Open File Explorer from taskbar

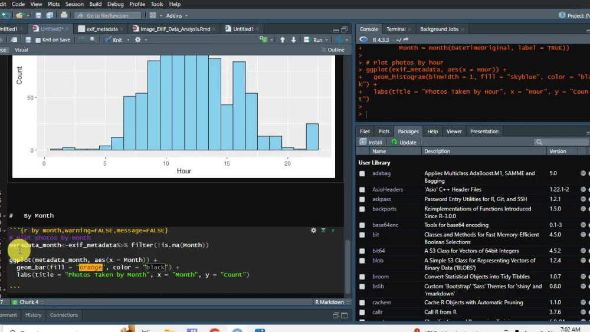169,330
